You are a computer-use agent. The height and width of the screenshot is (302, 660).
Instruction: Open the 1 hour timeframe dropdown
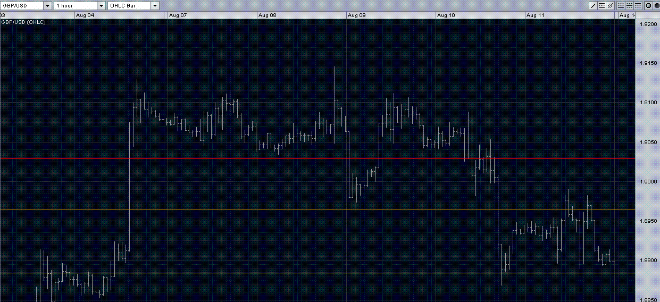click(x=101, y=5)
